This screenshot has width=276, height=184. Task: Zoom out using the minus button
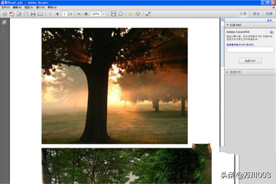tap(79, 14)
